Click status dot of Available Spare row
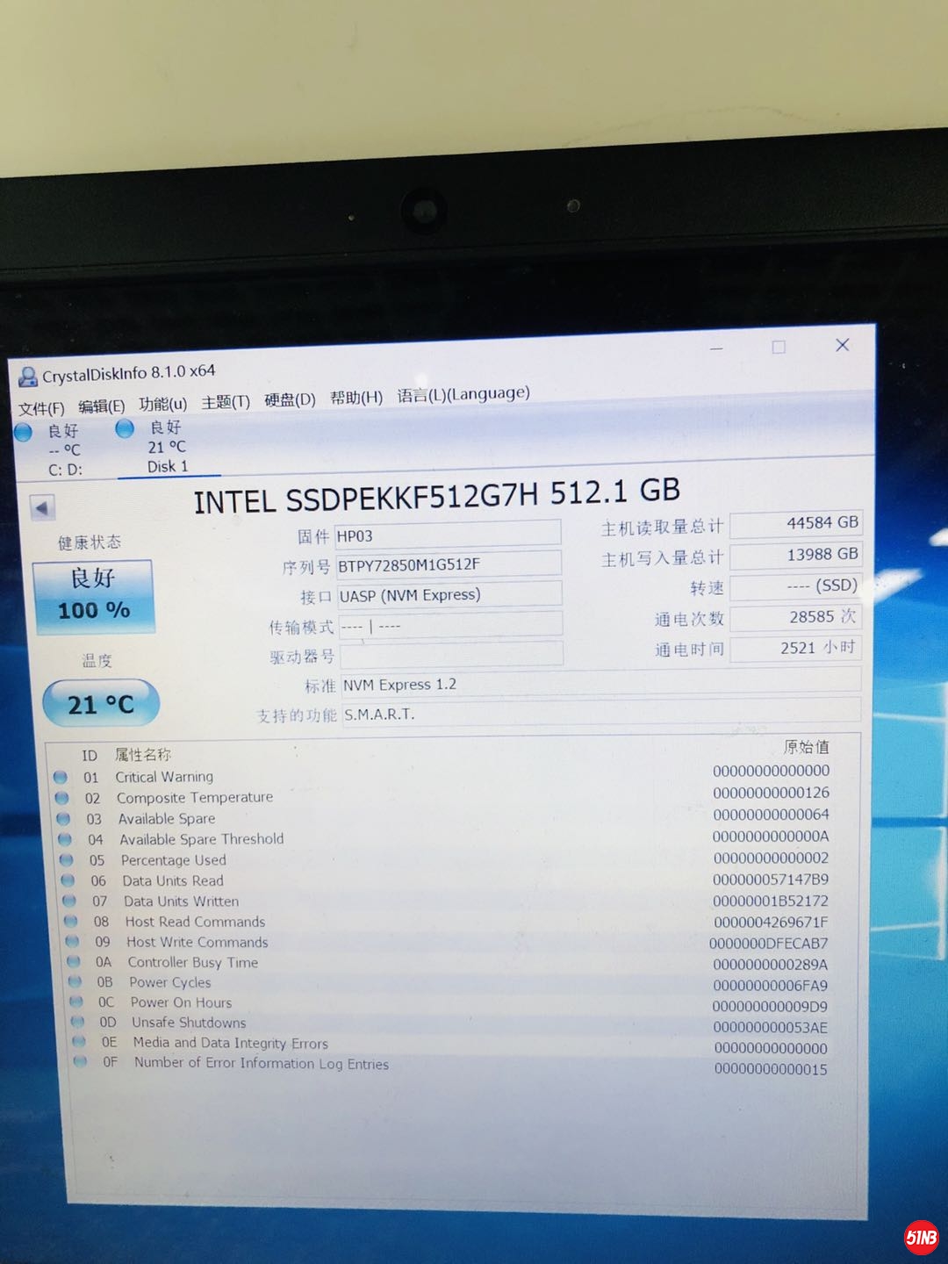The image size is (948, 1264). [x=64, y=818]
